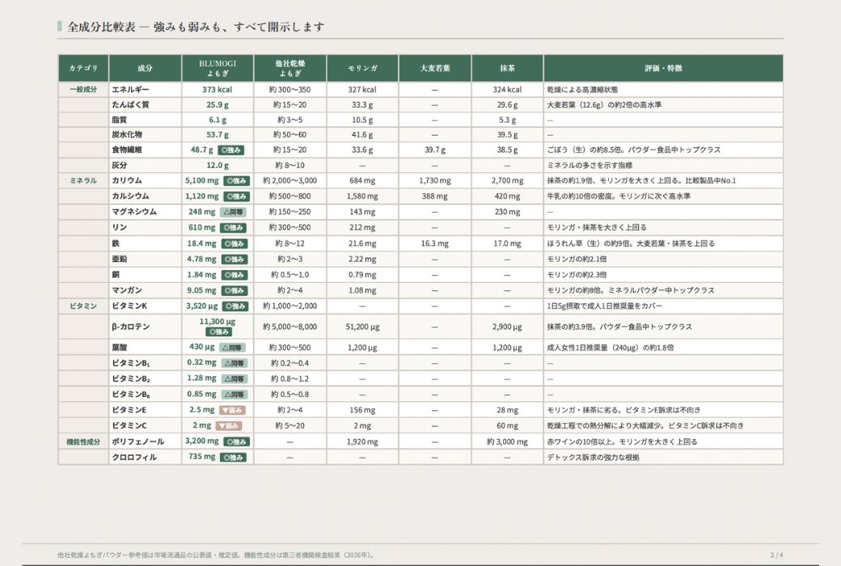Select the 60 mg matcha vitamin C value
Screen dimensions: 841x566
point(507,425)
